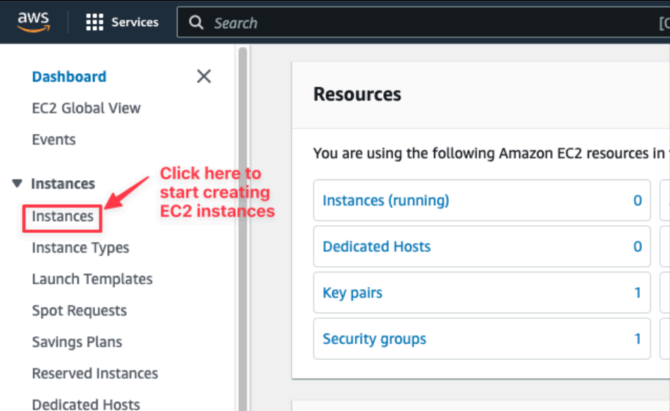Image resolution: width=670 pixels, height=411 pixels.
Task: Open Launch Templates in sidebar
Action: pyautogui.click(x=92, y=279)
